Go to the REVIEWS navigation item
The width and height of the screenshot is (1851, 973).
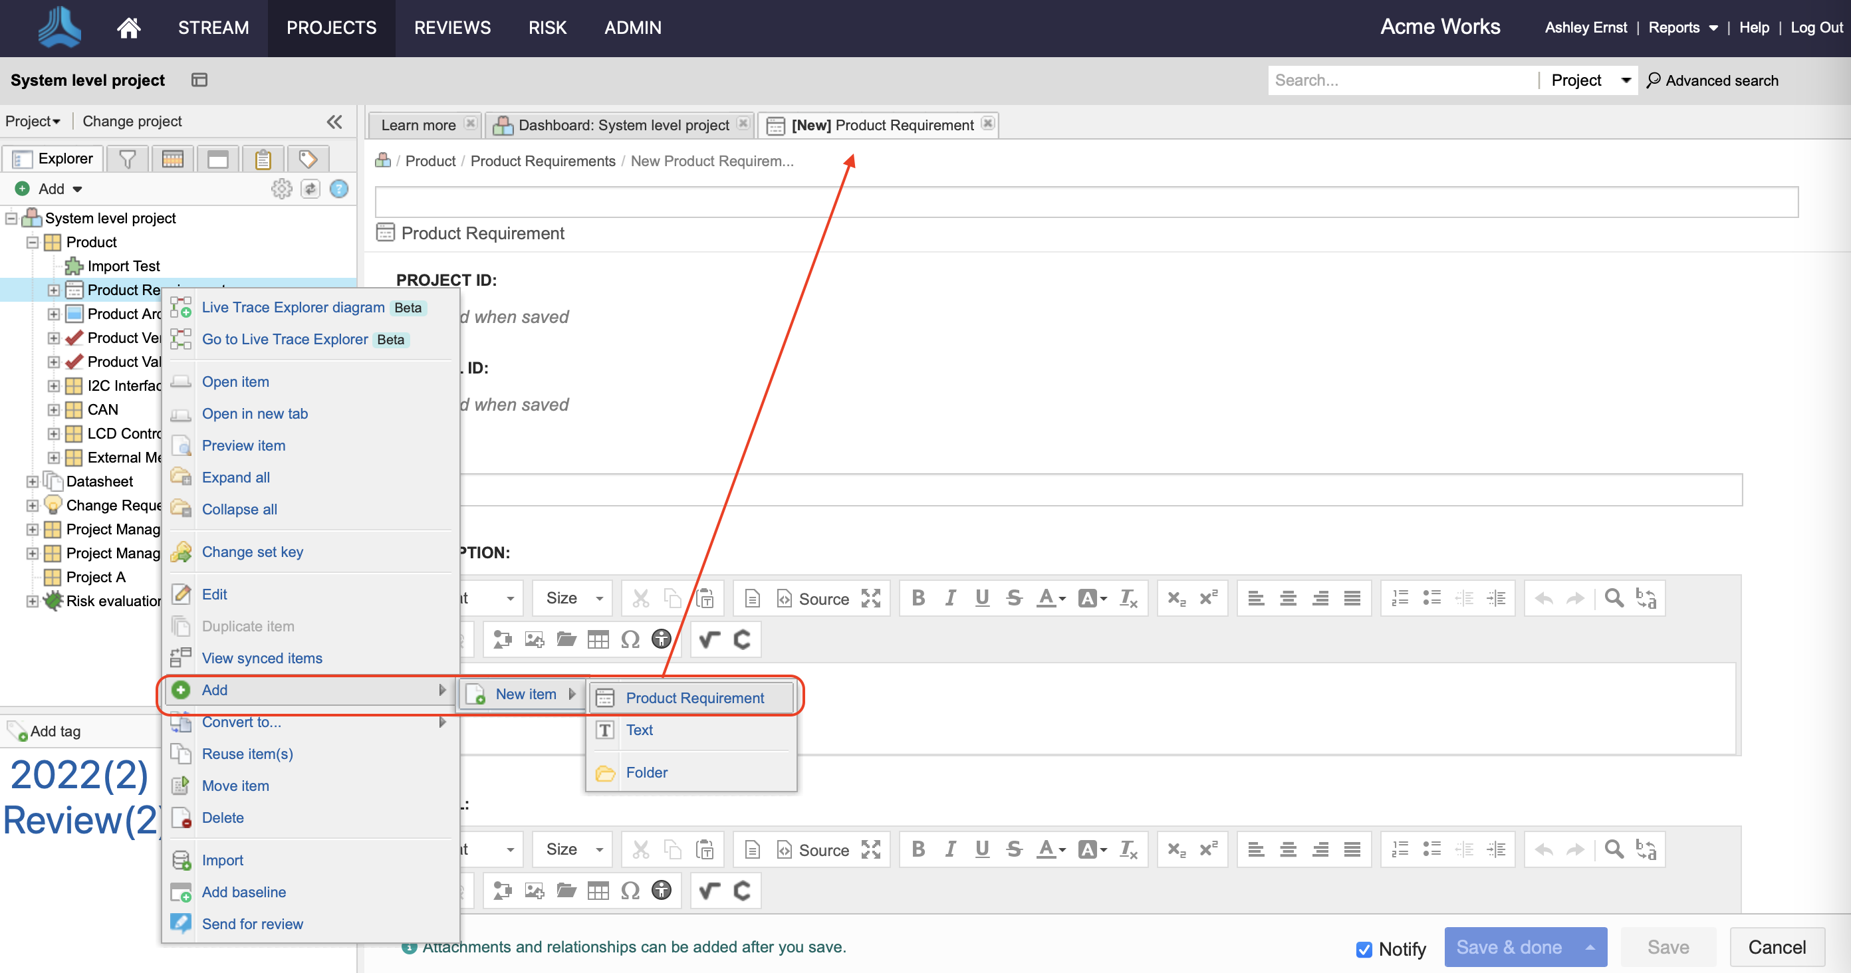[452, 28]
